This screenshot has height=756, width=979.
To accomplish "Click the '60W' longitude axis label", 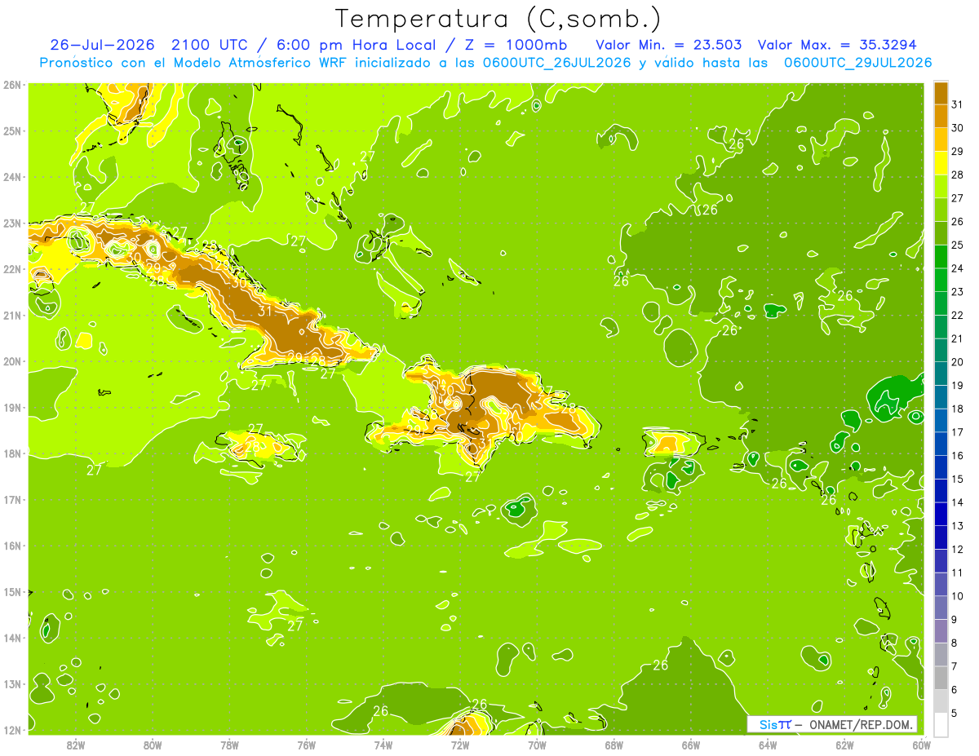I will tap(922, 745).
